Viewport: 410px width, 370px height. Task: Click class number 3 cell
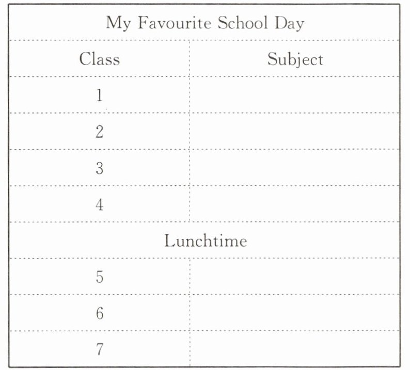point(99,168)
